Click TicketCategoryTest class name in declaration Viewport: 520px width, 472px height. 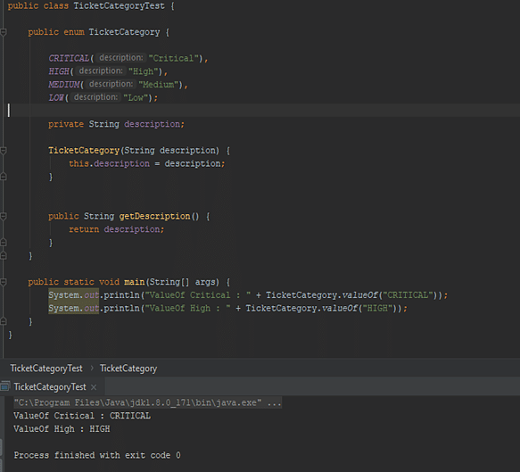[x=119, y=6]
